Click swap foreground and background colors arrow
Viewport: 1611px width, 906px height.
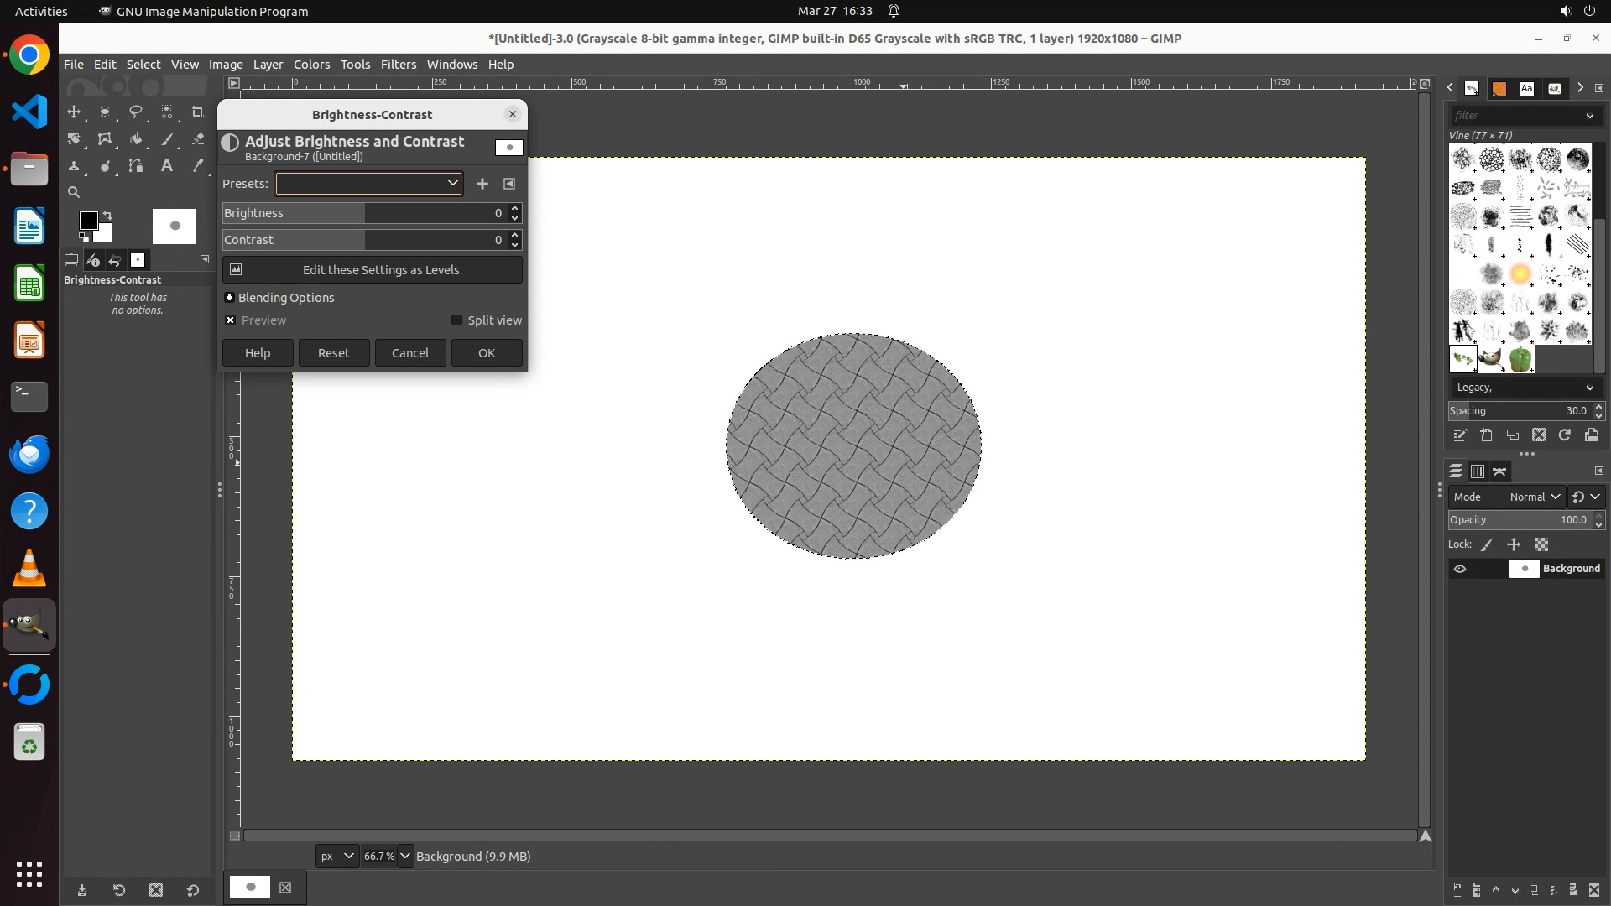pos(107,216)
